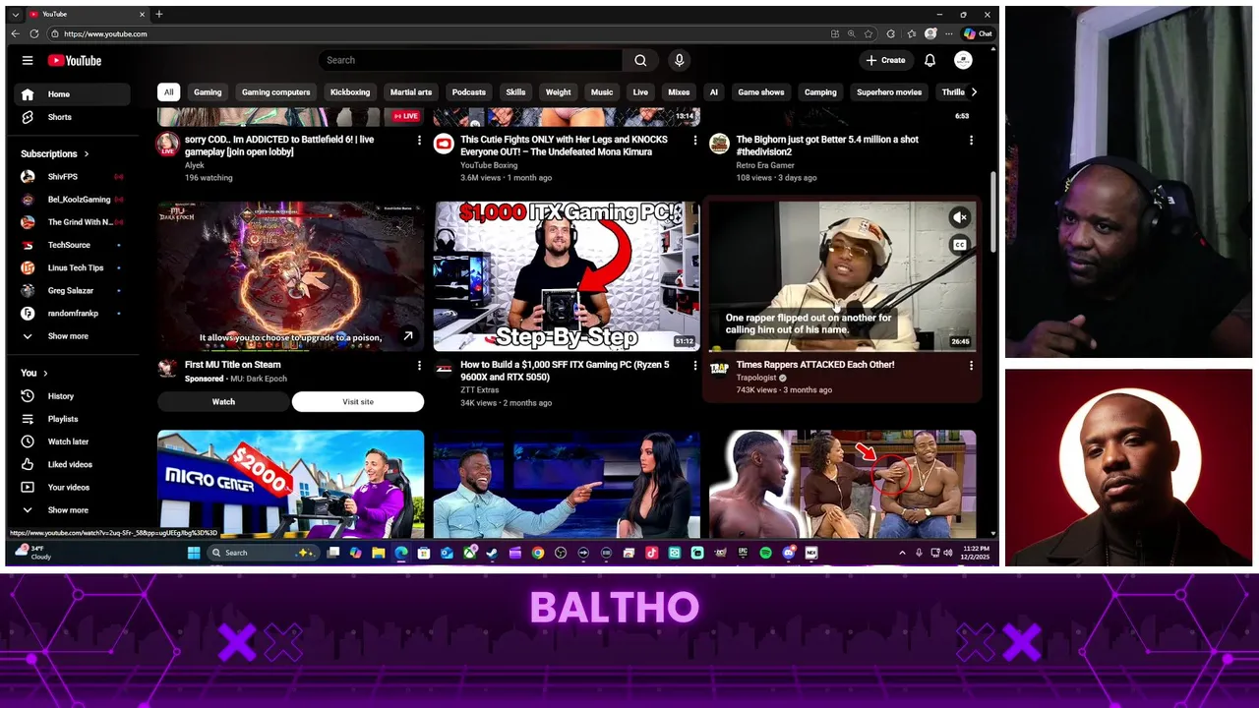Image resolution: width=1259 pixels, height=708 pixels.
Task: Open the Edge settings and more menu
Action: click(949, 33)
